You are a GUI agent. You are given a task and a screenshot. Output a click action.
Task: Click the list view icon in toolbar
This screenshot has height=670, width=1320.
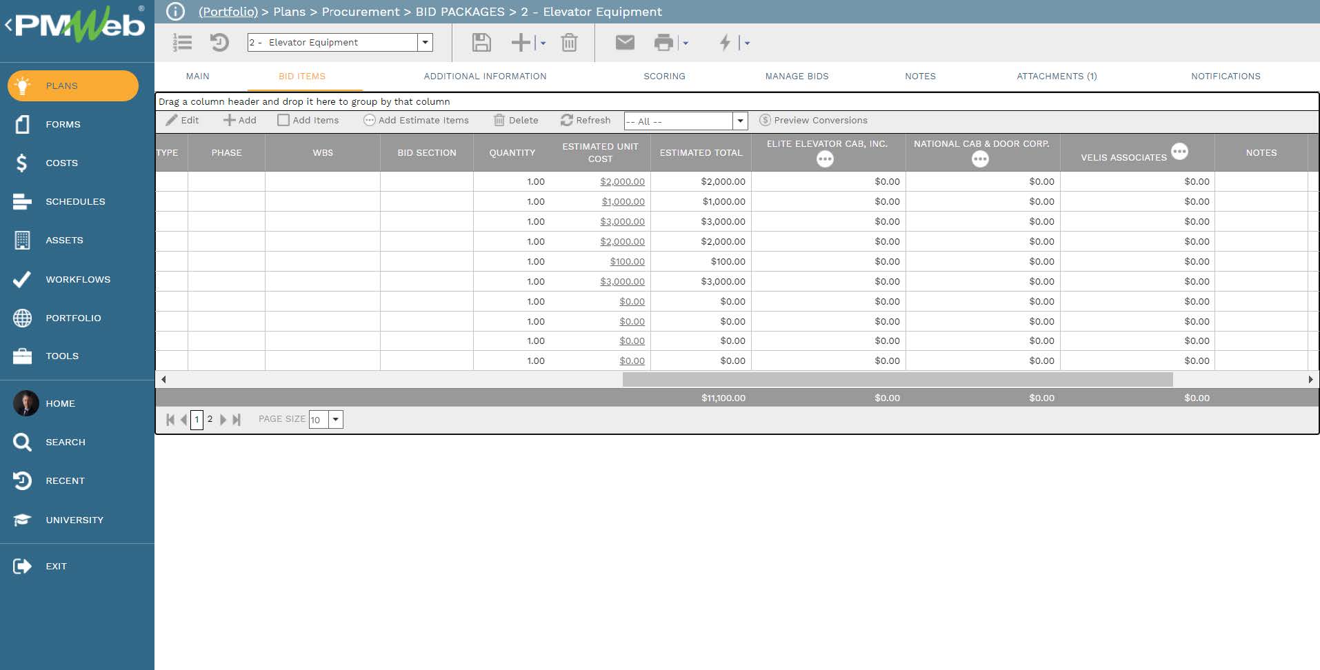182,43
